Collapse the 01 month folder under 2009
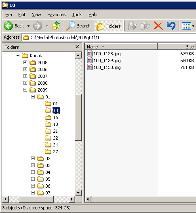The height and width of the screenshot is (213, 196). click(33, 96)
